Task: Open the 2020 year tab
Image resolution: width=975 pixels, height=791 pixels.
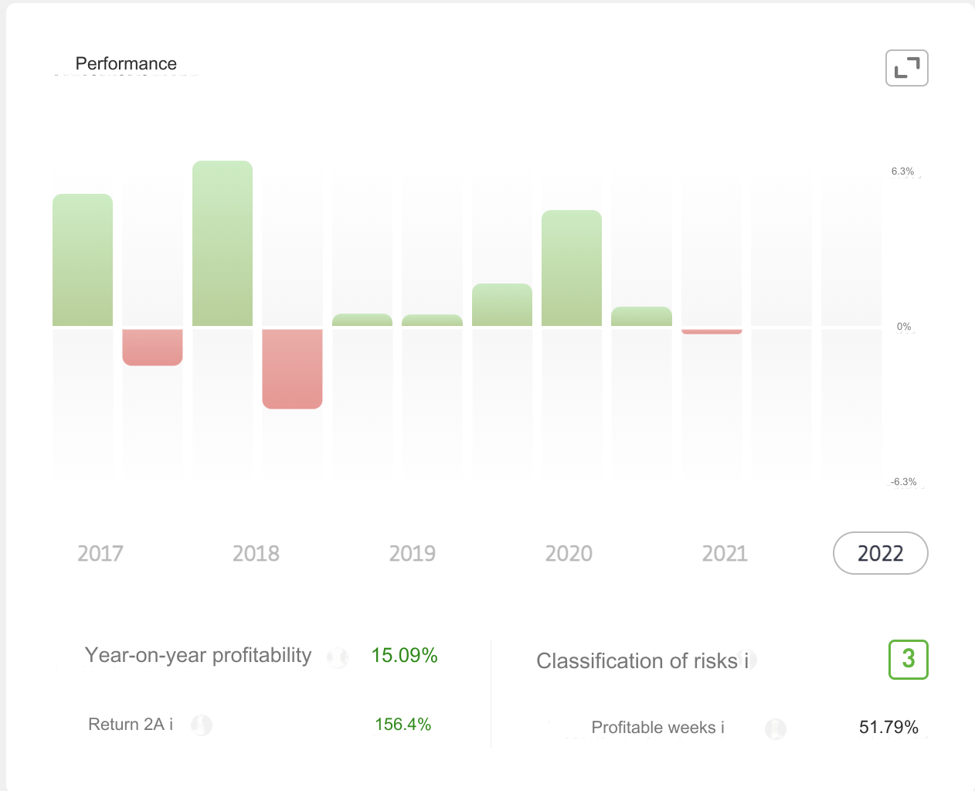Action: (x=569, y=553)
